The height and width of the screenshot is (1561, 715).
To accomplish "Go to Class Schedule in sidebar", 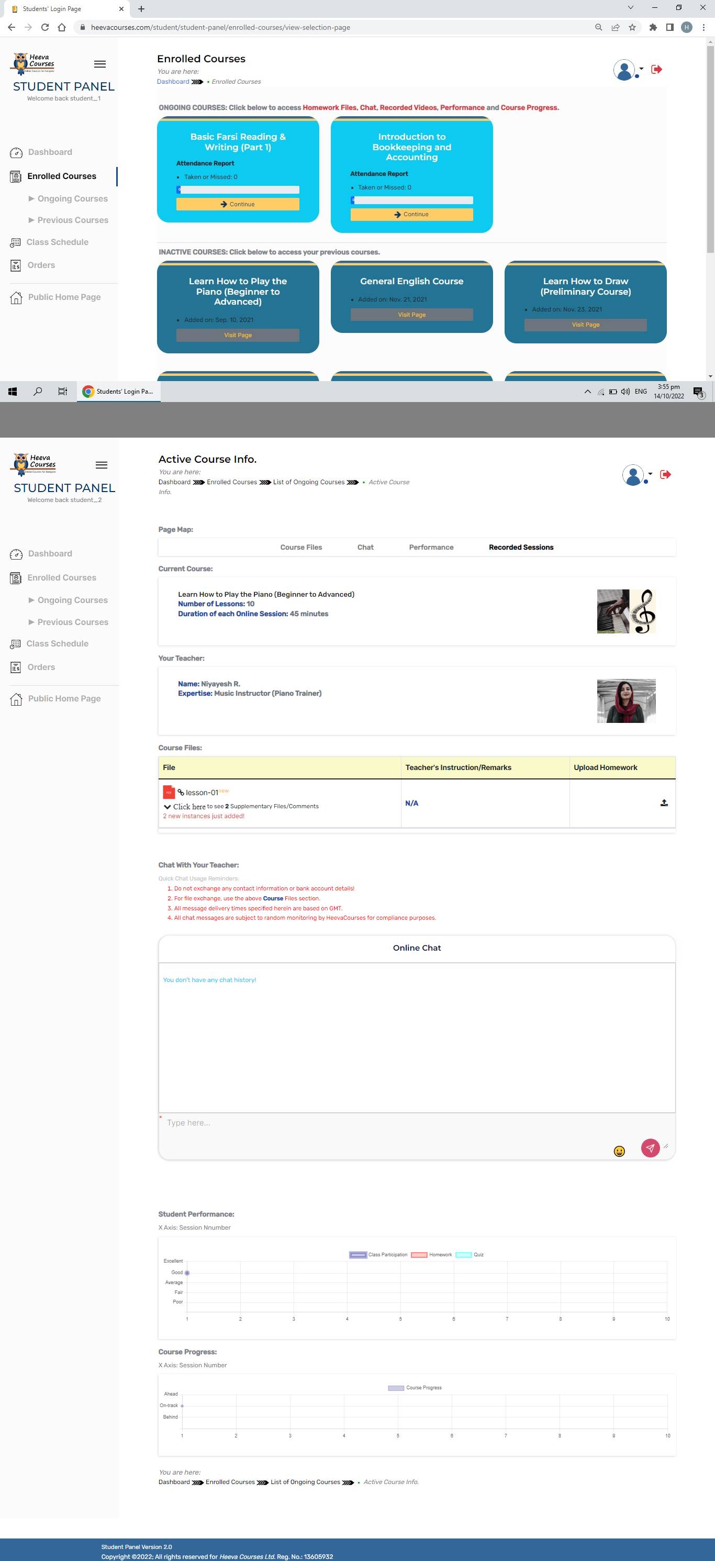I will pos(57,242).
